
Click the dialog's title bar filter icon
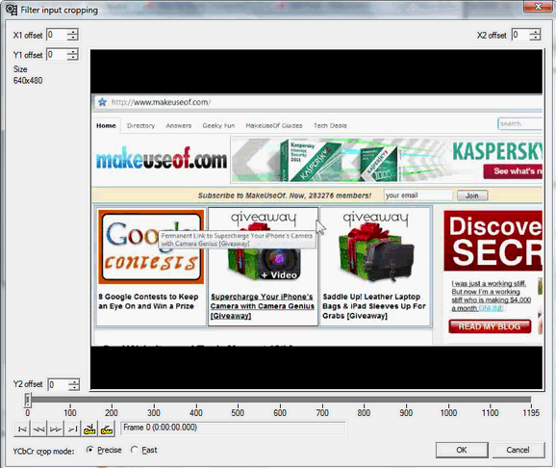point(12,10)
